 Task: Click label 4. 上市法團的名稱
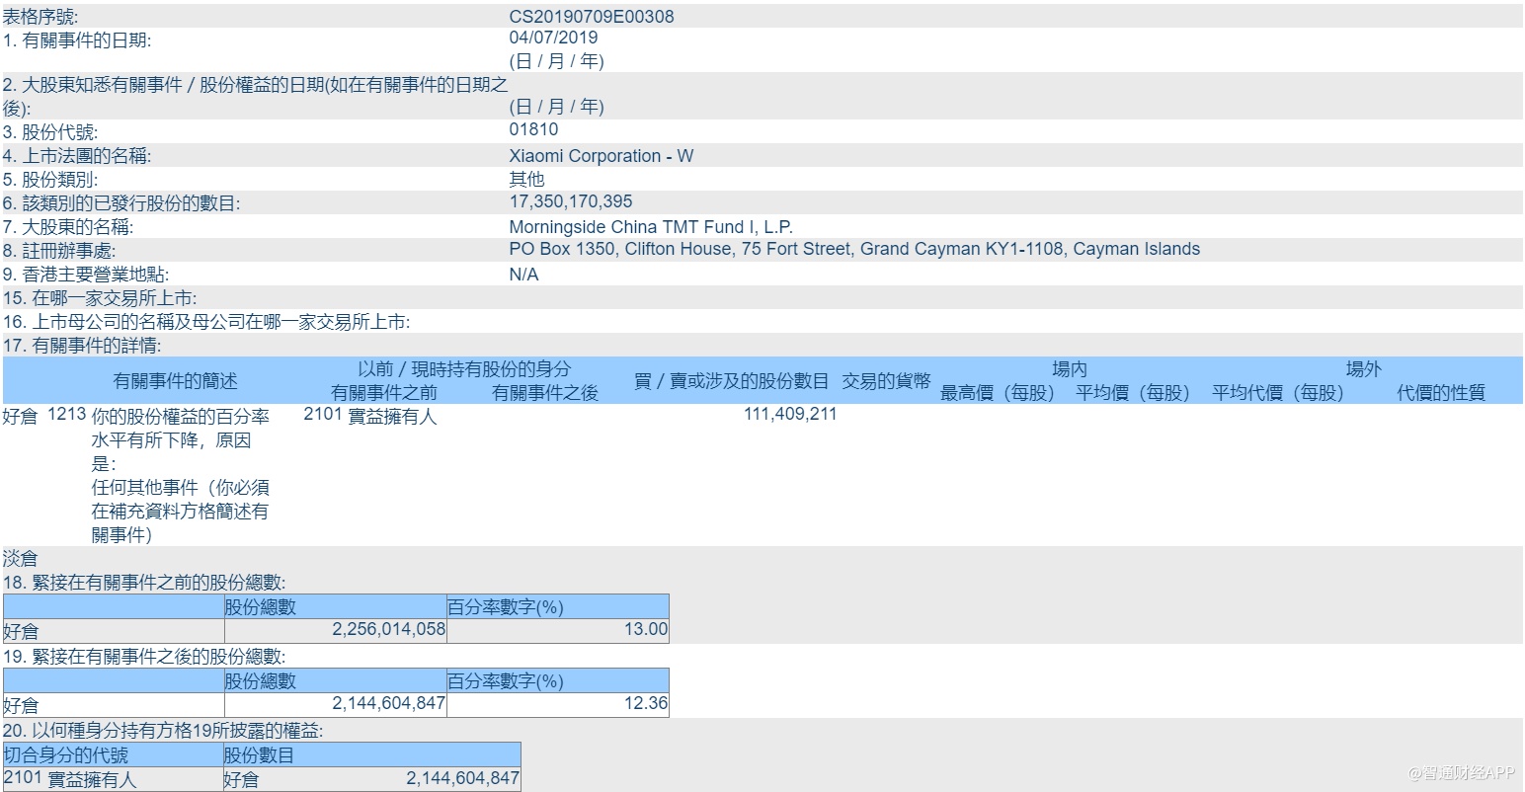click(x=77, y=156)
